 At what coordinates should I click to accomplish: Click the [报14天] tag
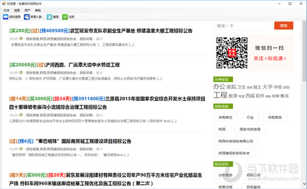point(18,99)
